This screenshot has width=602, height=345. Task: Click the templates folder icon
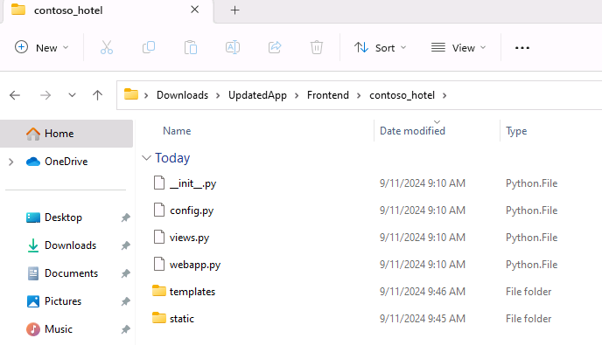click(x=159, y=291)
